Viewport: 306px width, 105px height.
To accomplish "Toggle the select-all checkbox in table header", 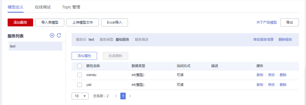I will [80, 66].
